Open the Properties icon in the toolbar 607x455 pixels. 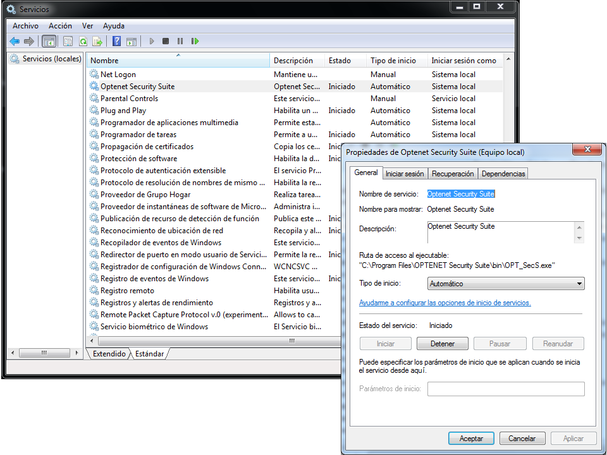click(68, 42)
